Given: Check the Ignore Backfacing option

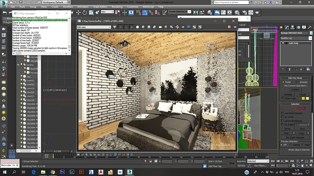Looking at the screenshot, I should point(283,121).
